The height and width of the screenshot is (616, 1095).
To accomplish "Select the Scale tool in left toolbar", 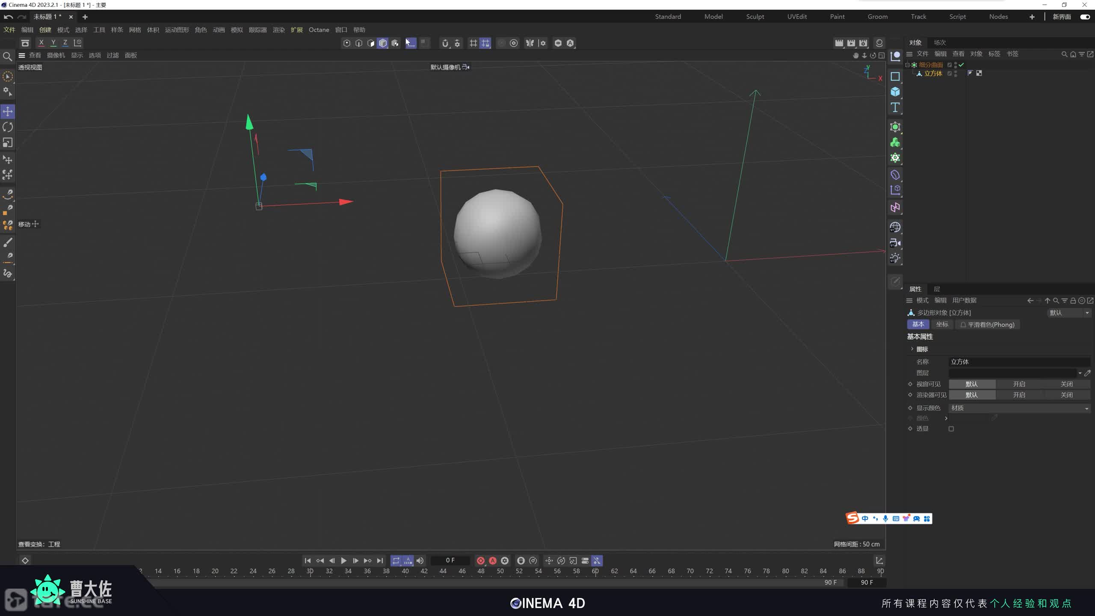I will click(8, 142).
